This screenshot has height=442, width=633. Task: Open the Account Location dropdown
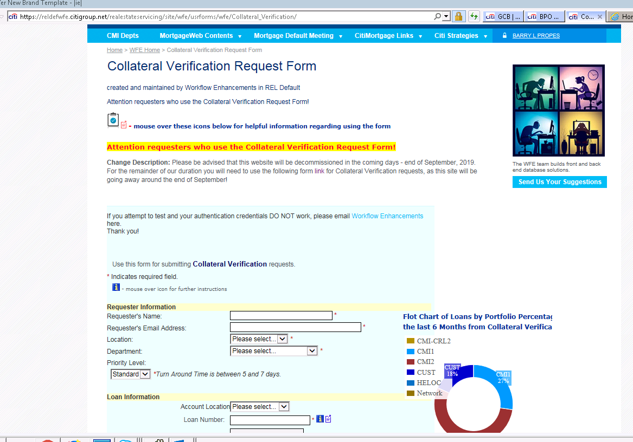pos(260,407)
